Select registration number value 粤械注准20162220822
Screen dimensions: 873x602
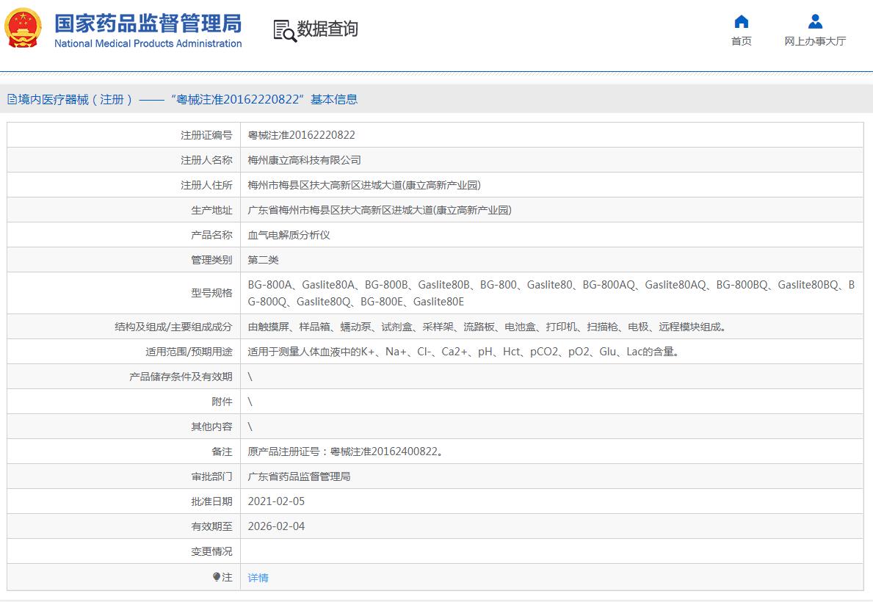(301, 135)
